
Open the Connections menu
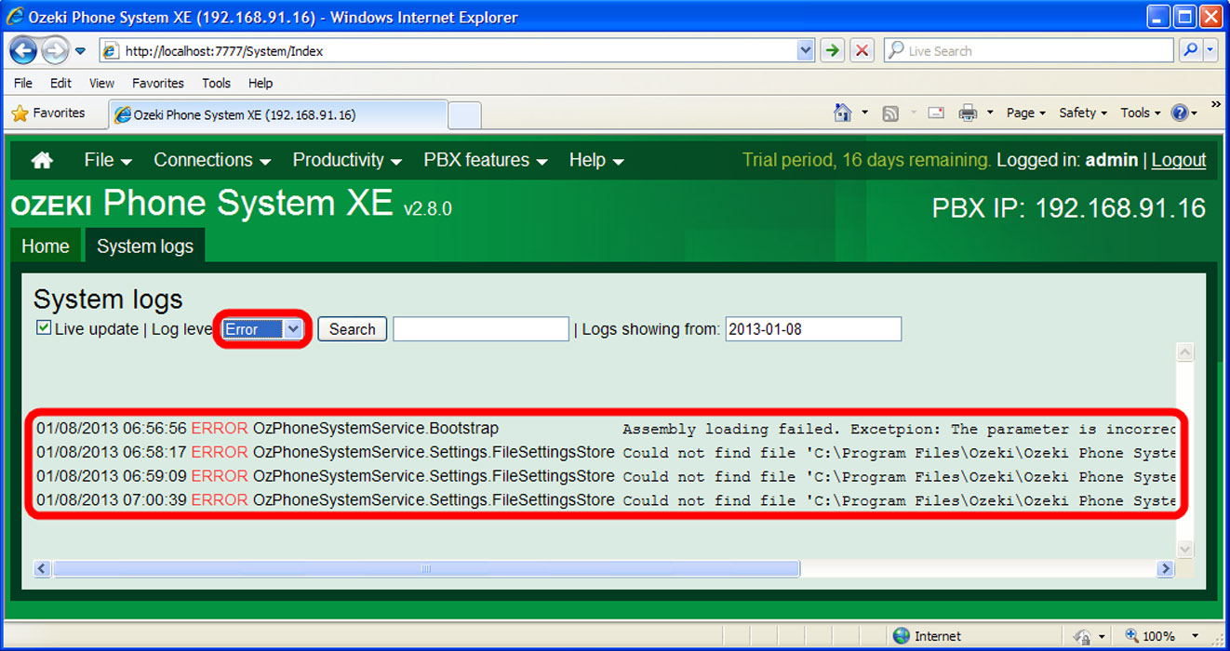tap(212, 161)
